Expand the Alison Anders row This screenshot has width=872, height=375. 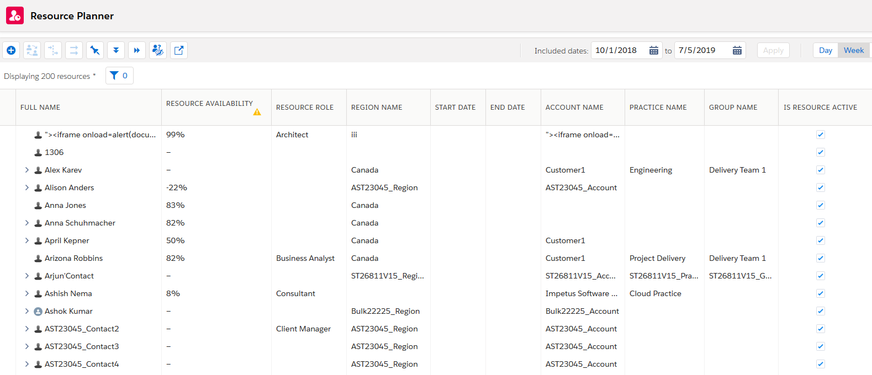click(x=27, y=187)
